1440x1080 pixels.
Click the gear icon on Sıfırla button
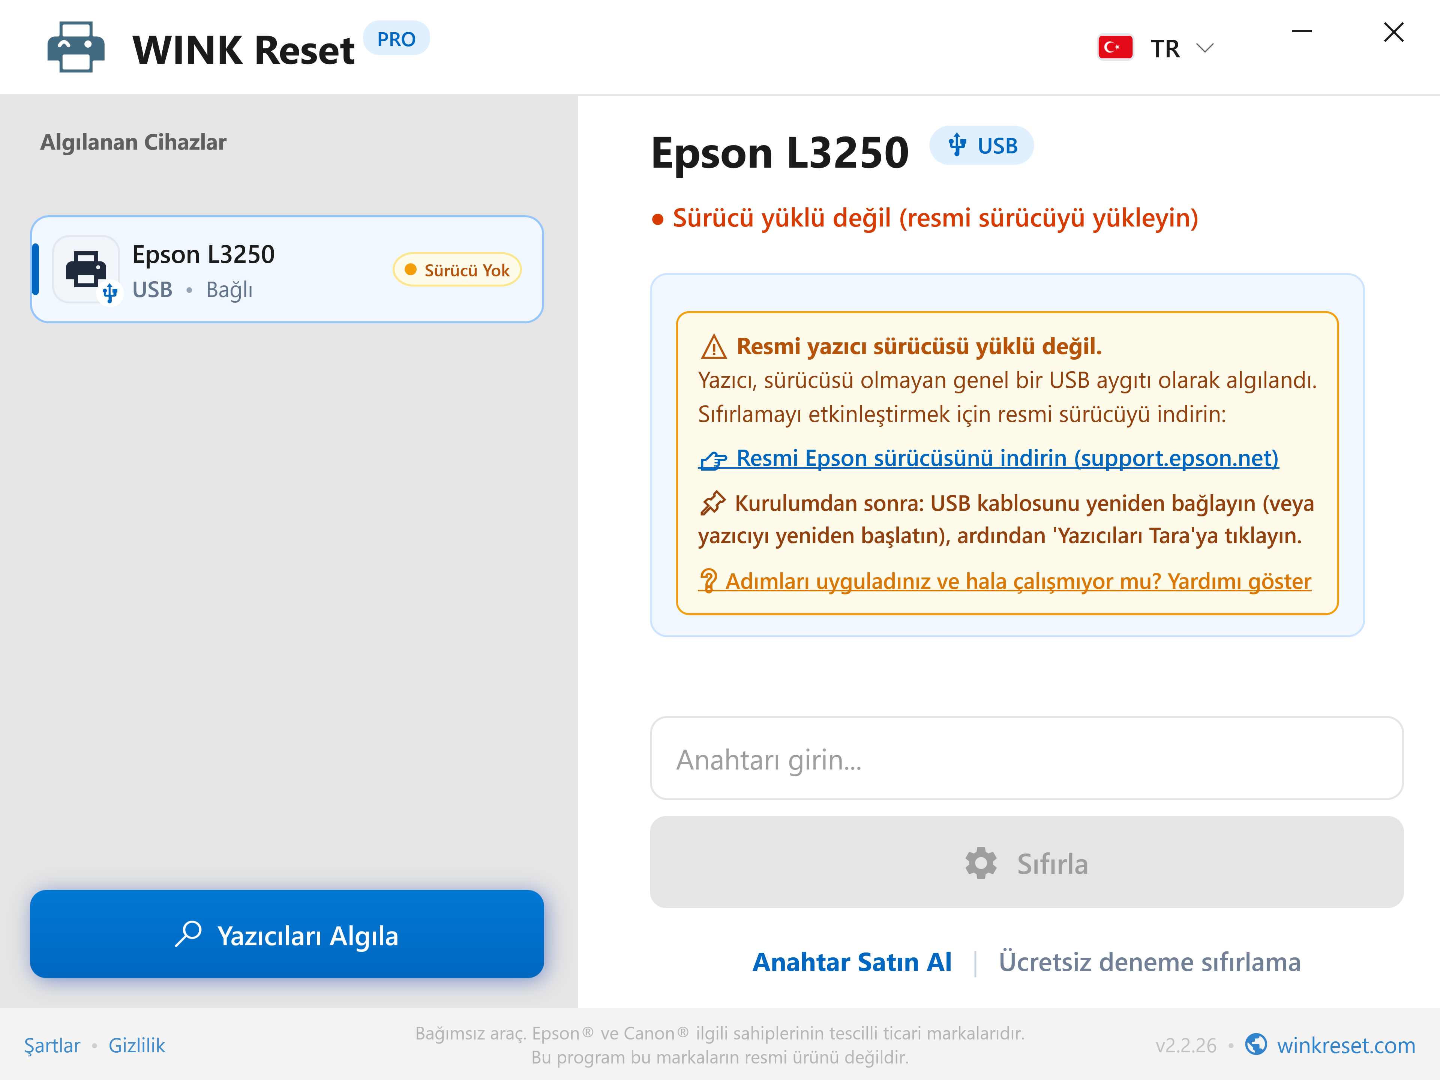click(x=980, y=863)
